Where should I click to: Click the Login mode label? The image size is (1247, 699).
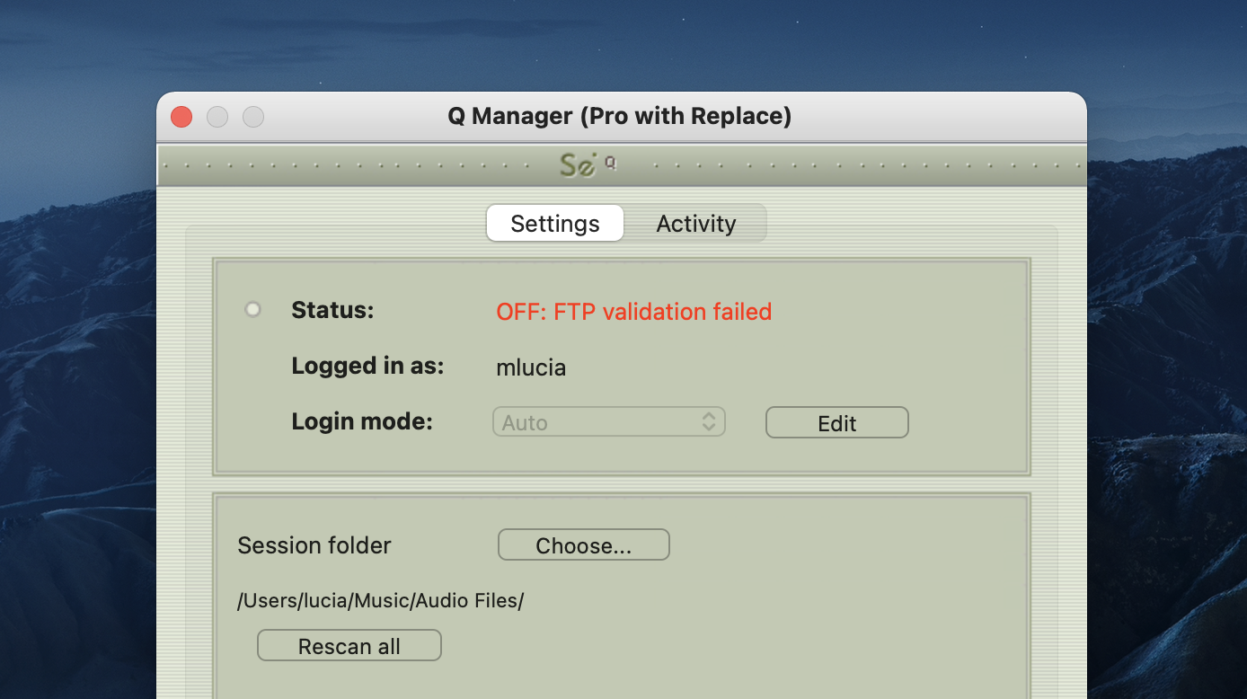362,421
